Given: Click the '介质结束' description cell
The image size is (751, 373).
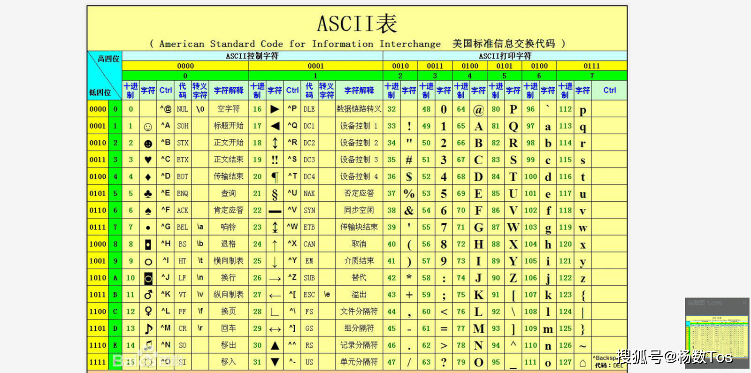Looking at the screenshot, I should click(359, 261).
